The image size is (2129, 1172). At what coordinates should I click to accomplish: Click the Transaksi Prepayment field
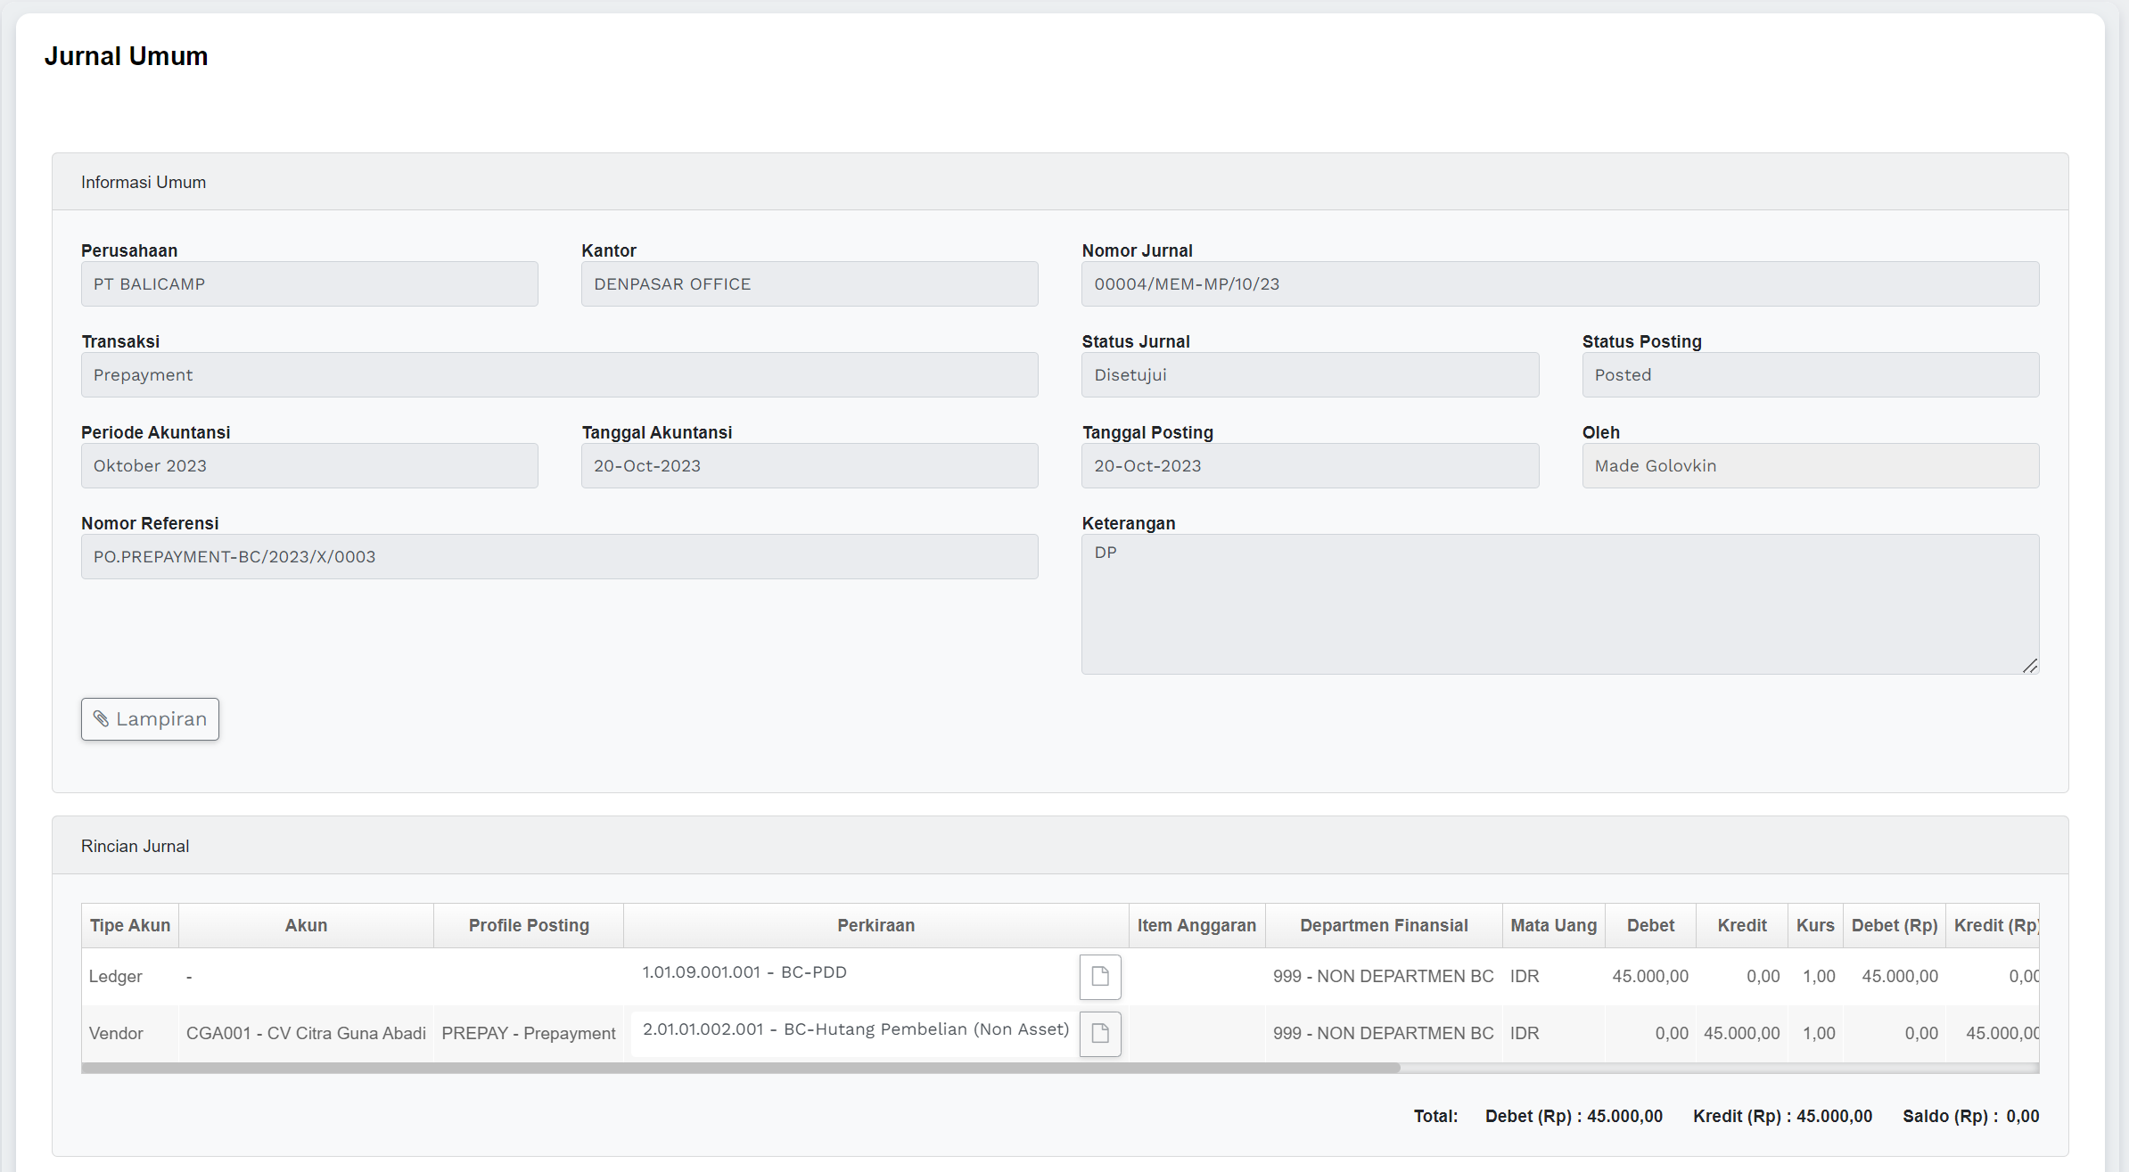pos(559,374)
